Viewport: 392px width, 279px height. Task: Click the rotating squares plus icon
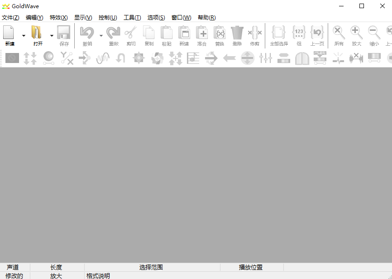point(157,58)
